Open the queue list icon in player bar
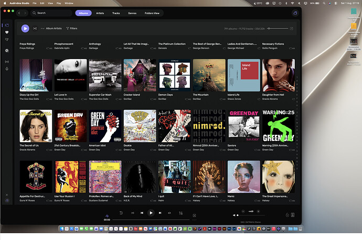 181,213
